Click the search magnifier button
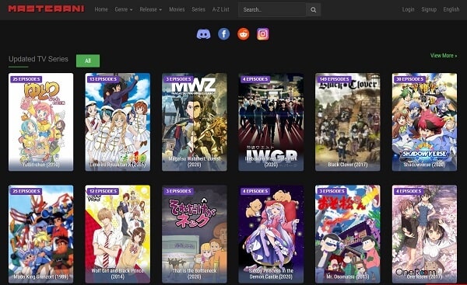The width and height of the screenshot is (467, 285). 314,10
